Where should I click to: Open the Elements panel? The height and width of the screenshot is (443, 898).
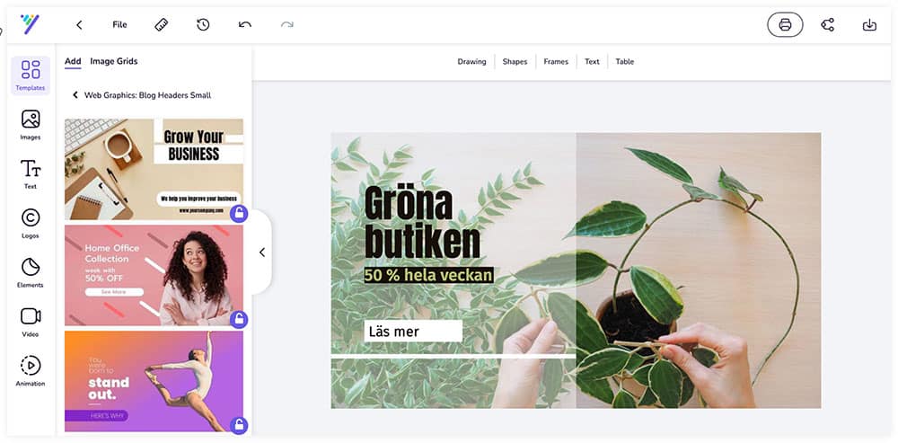(x=31, y=272)
